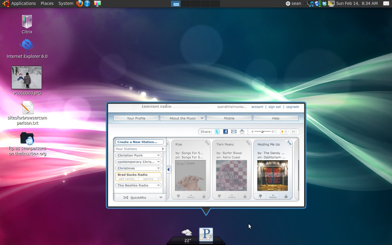
Task: Adjust the Pandora volume slider
Action: click(x=262, y=131)
